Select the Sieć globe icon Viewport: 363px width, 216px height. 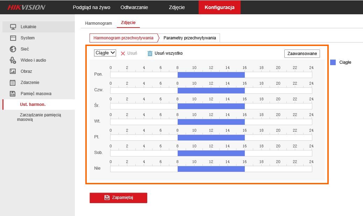(x=13, y=49)
